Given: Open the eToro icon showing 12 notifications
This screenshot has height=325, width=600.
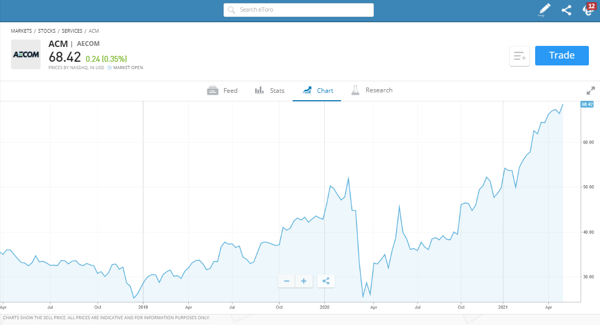Looking at the screenshot, I should (587, 11).
